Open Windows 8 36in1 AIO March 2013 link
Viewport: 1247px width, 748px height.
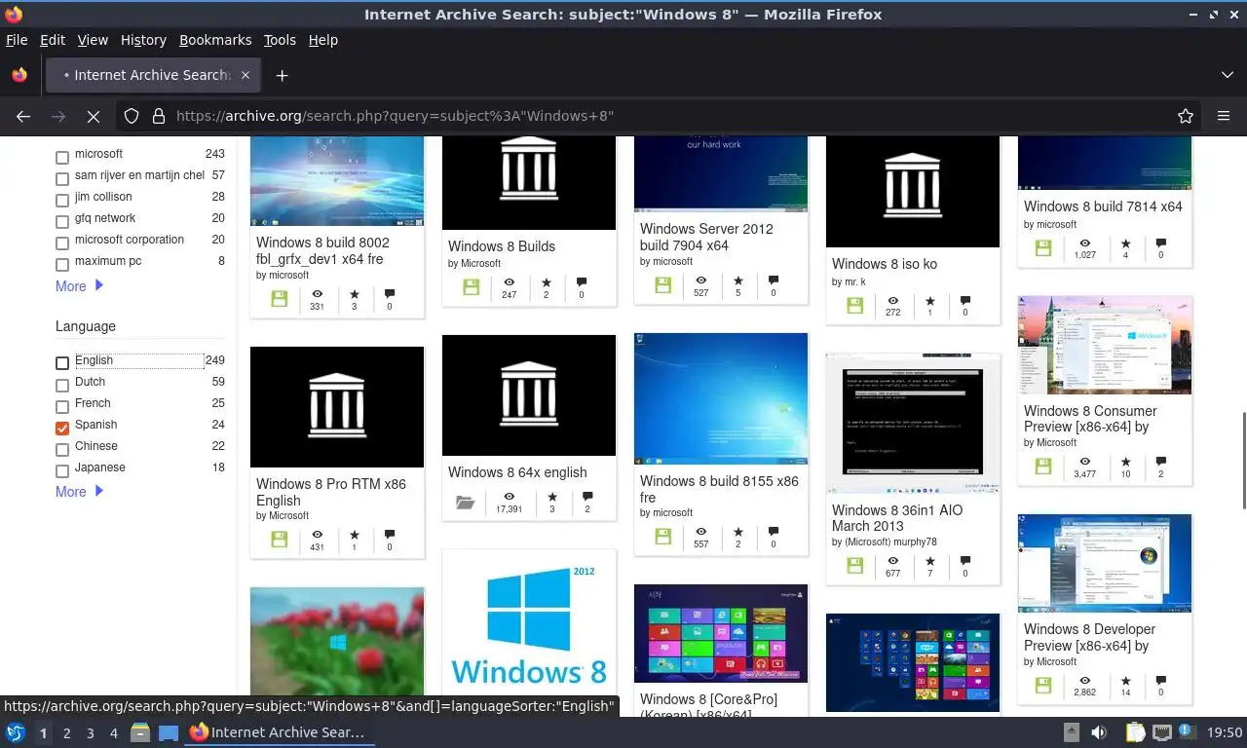click(897, 518)
